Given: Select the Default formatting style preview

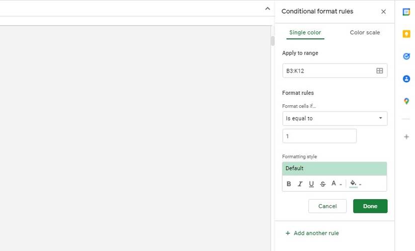Looking at the screenshot, I should coord(335,168).
